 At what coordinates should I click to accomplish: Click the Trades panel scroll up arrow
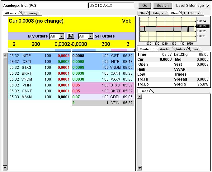139,96
